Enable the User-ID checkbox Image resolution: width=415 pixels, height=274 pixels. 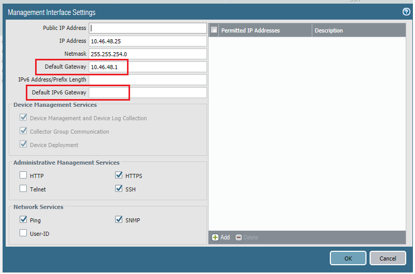23,233
